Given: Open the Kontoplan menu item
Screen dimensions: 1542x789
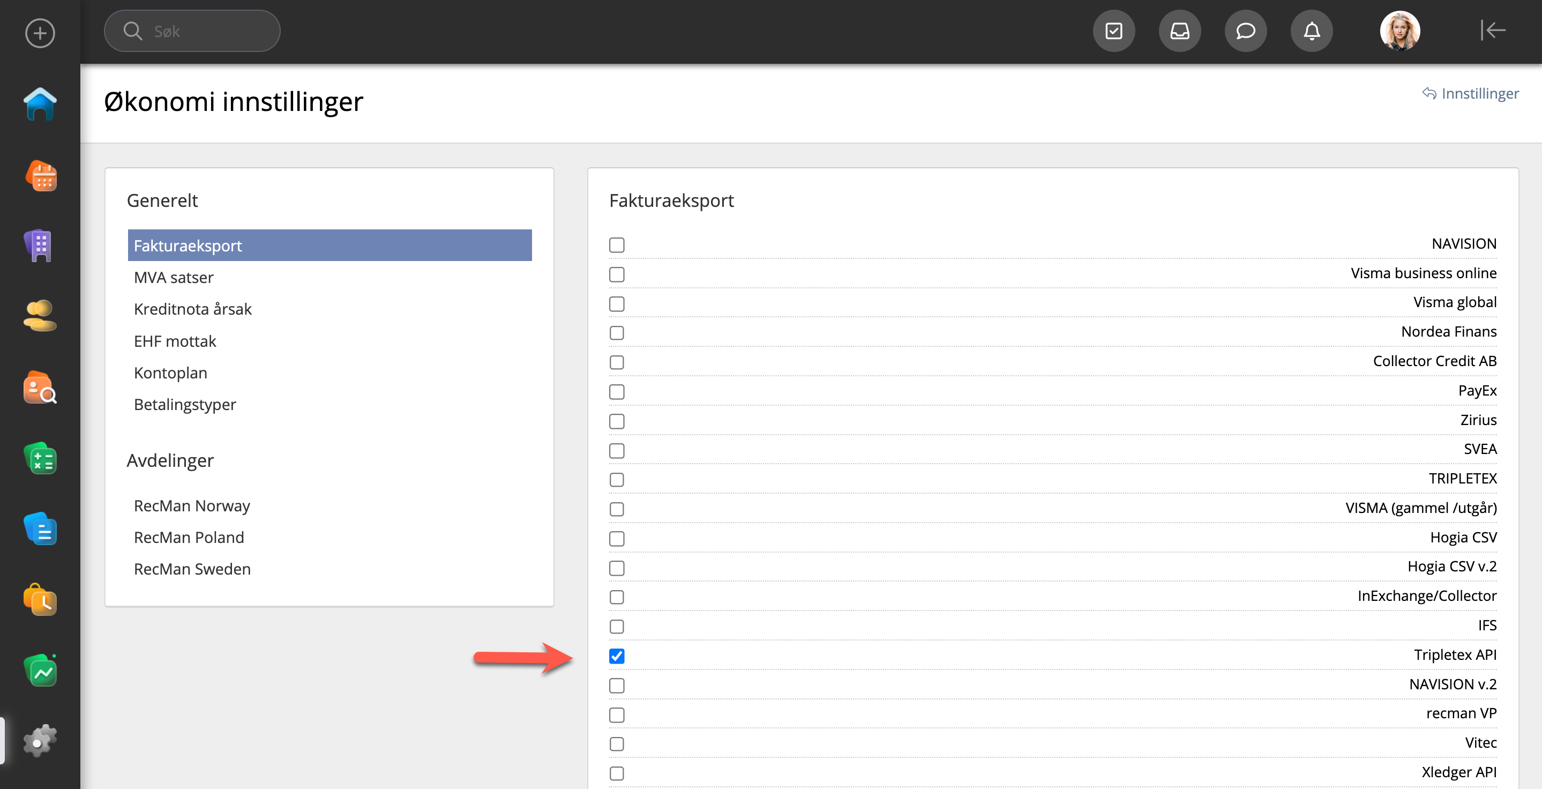Looking at the screenshot, I should (170, 373).
